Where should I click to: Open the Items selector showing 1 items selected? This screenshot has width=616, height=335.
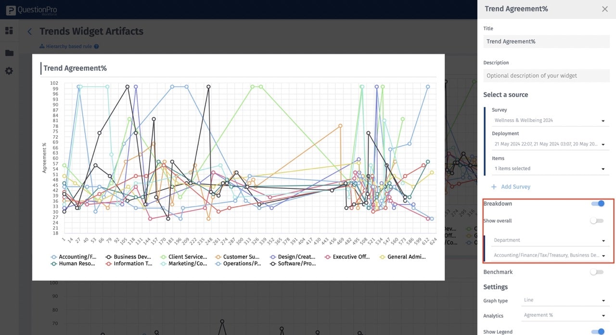pyautogui.click(x=551, y=168)
